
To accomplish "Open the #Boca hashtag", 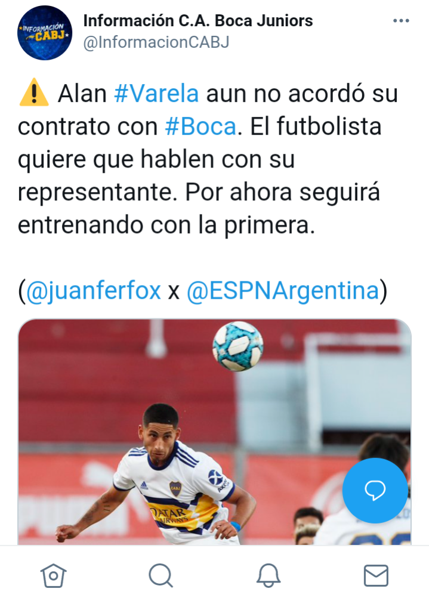I will tap(200, 126).
